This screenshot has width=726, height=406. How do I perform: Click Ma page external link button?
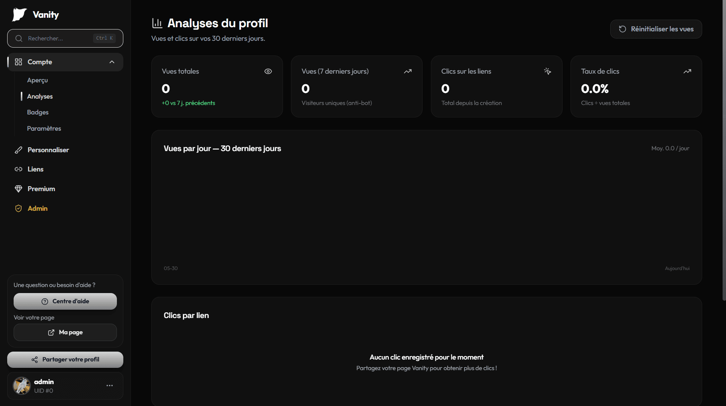click(65, 332)
